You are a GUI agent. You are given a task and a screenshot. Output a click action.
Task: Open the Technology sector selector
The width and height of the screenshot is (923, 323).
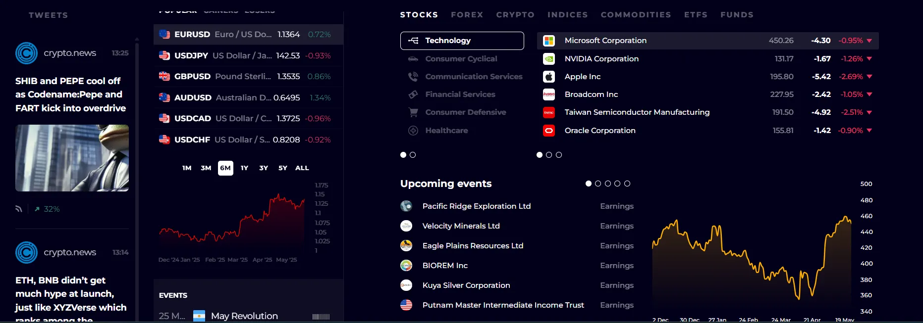tap(462, 41)
